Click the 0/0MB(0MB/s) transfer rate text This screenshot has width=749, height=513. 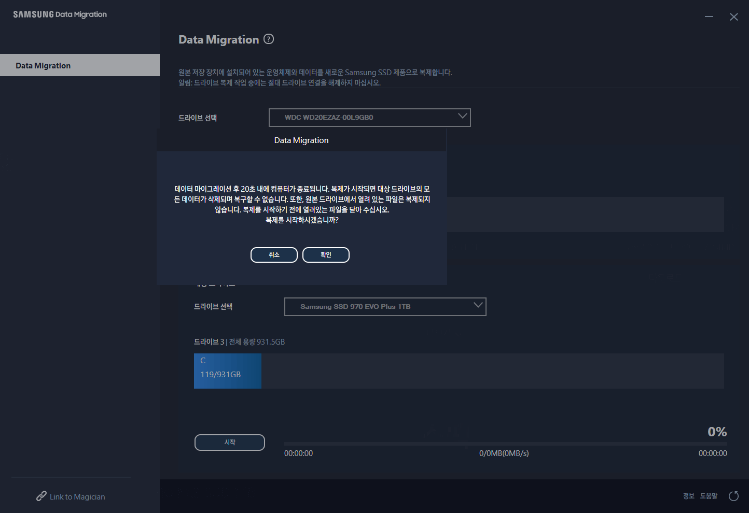tap(504, 453)
